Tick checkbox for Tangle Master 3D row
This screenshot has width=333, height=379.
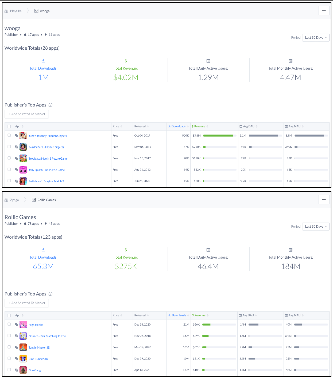coord(9,347)
